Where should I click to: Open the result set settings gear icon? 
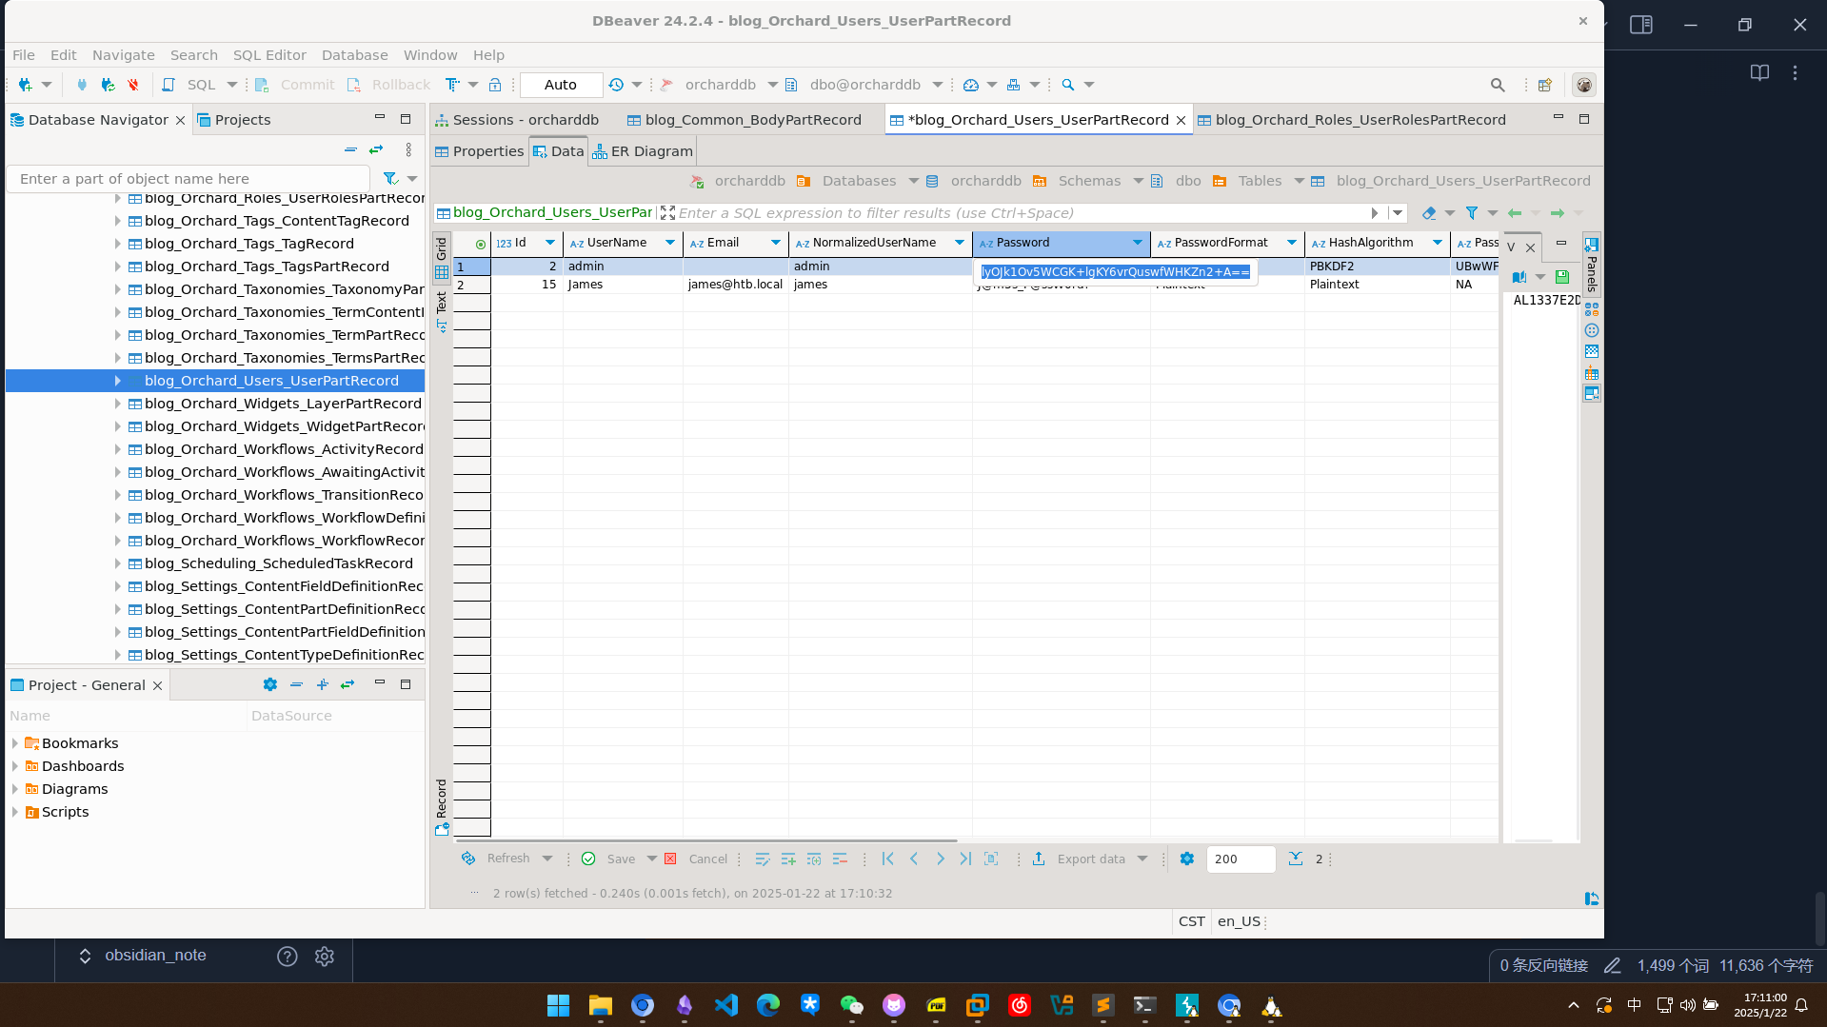click(1186, 859)
